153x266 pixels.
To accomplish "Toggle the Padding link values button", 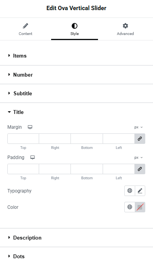I will pyautogui.click(x=140, y=169).
